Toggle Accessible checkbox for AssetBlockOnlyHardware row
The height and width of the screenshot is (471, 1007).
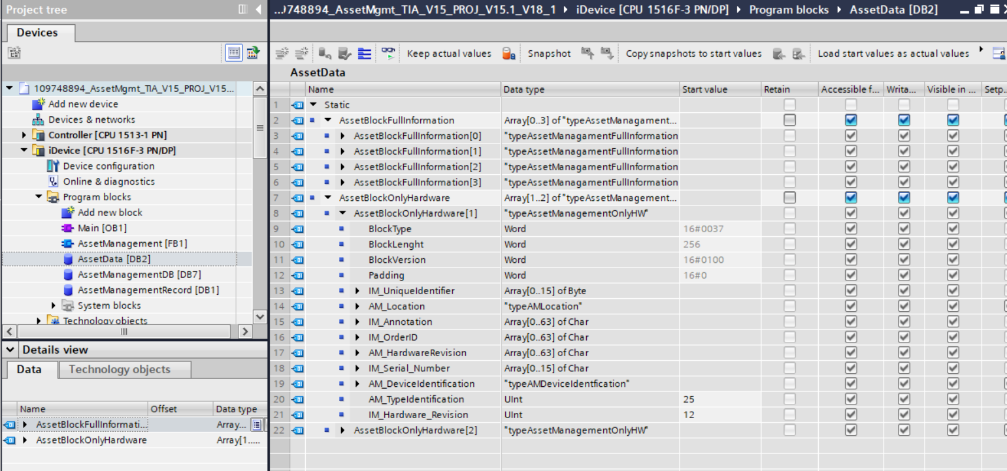[x=850, y=198]
